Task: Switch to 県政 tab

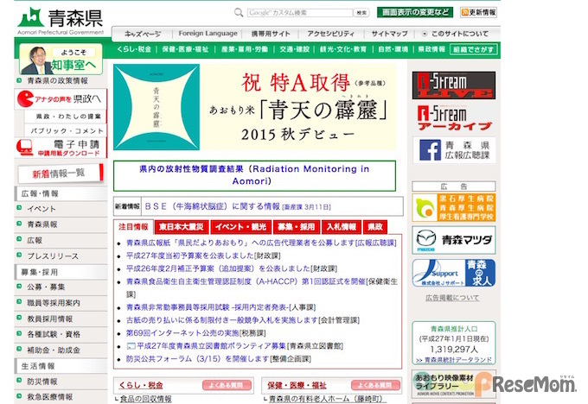Action: [375, 227]
